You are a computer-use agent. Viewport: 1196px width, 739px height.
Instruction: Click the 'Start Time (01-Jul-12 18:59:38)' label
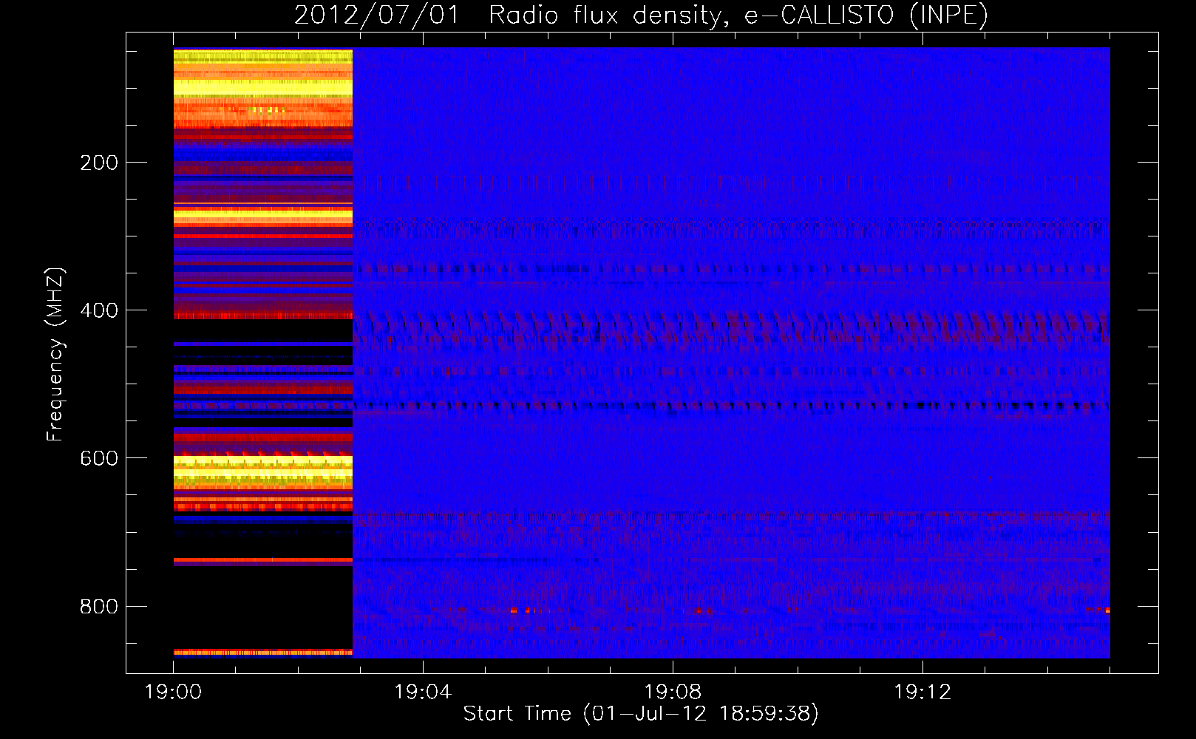point(641,714)
